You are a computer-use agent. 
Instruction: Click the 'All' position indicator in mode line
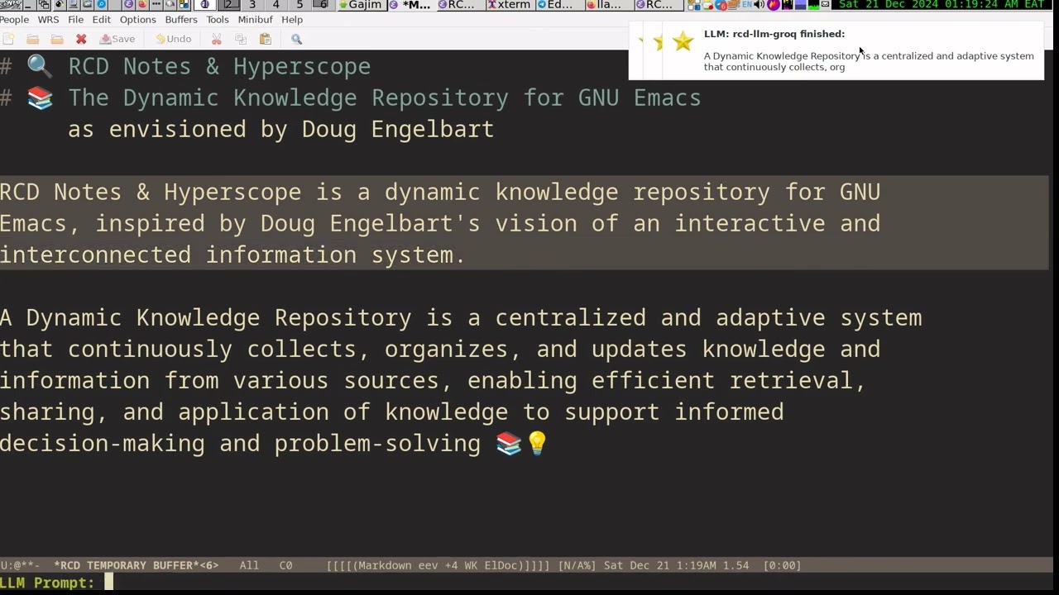pyautogui.click(x=249, y=565)
